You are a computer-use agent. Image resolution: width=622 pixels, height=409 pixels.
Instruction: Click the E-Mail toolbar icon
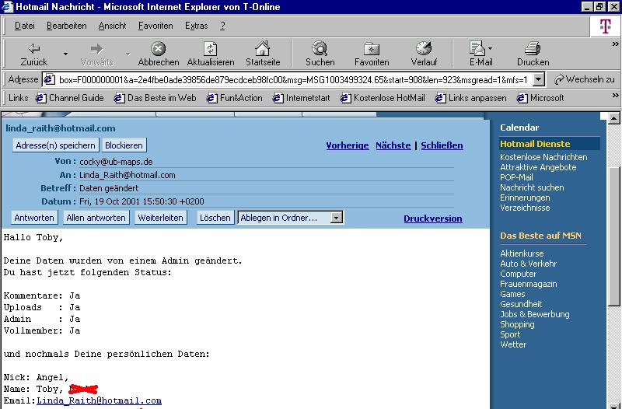[477, 48]
